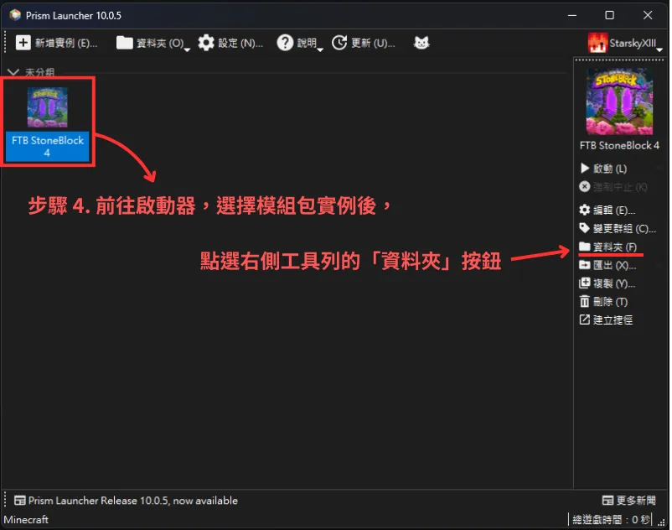The image size is (672, 530).
Task: Click the 更新 update icon
Action: 339,43
